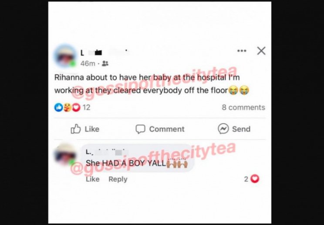Click the Like label under the post
The width and height of the screenshot is (324, 225).
[92, 129]
